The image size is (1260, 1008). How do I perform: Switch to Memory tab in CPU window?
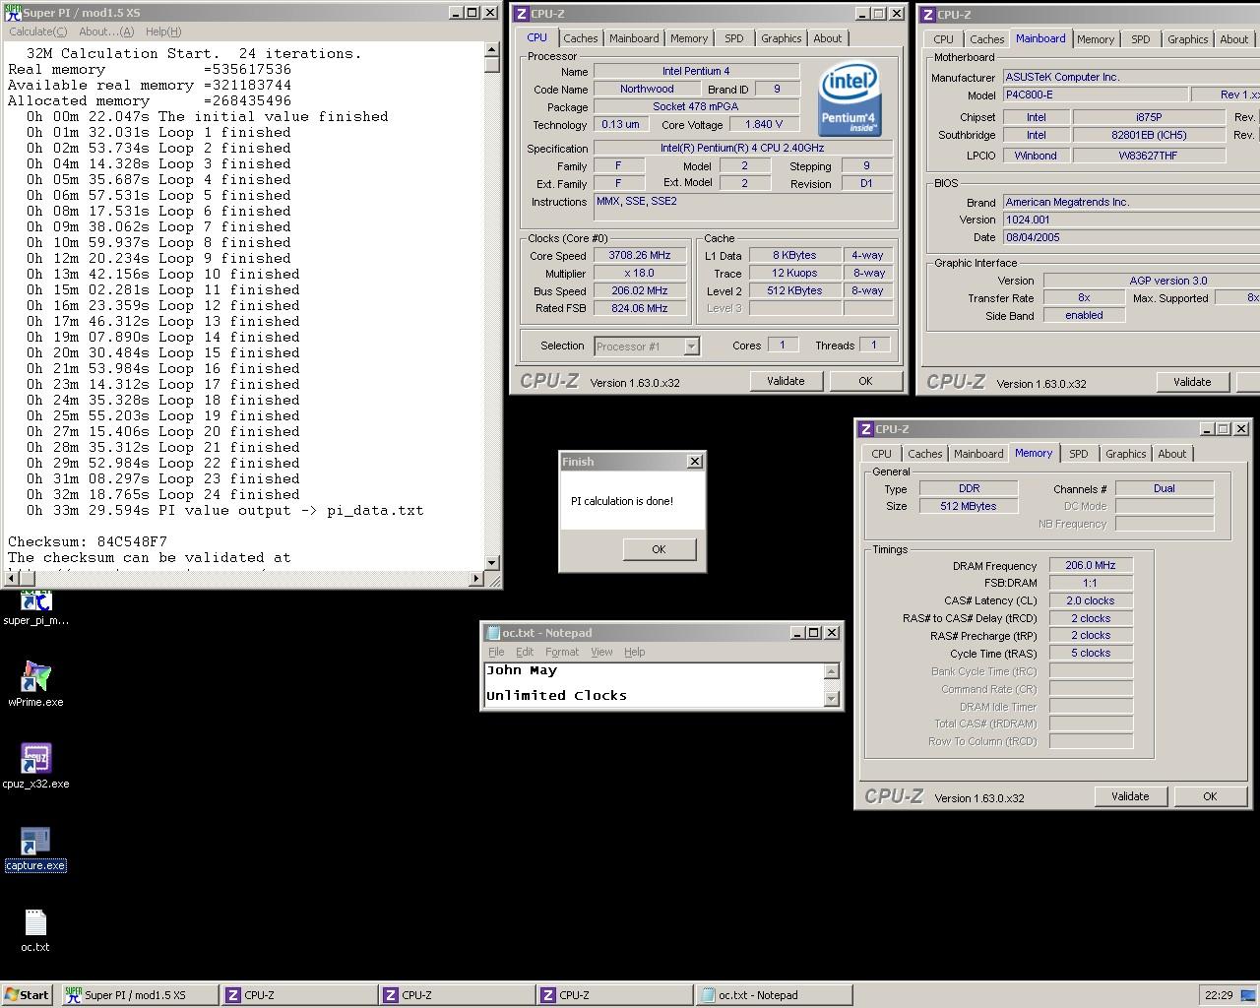tap(689, 38)
